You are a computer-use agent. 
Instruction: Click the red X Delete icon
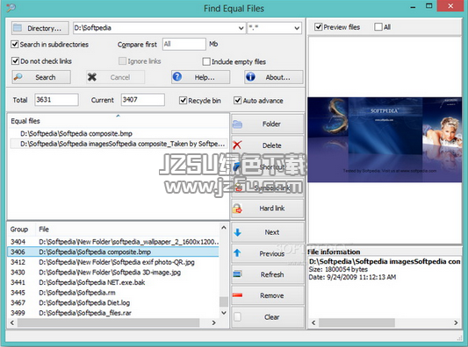(237, 145)
